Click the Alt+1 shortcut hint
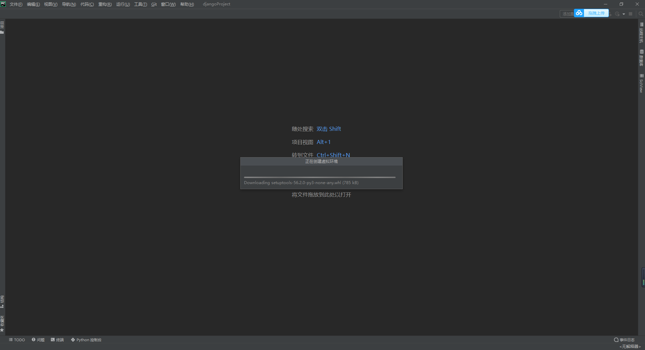645x350 pixels. click(x=324, y=142)
